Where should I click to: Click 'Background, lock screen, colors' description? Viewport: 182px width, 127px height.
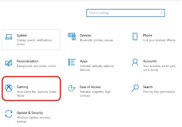pos(36,66)
